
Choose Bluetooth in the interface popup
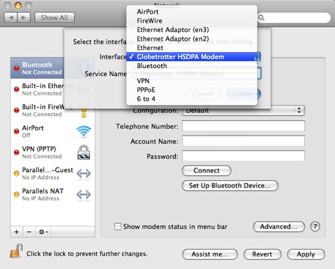pos(192,66)
